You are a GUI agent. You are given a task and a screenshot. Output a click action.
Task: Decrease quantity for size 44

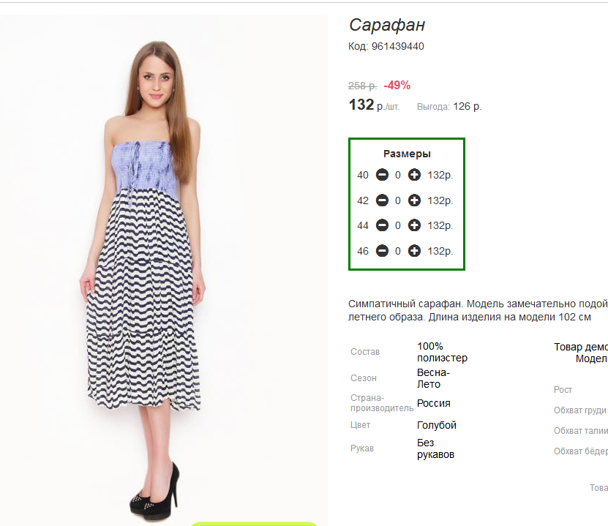pos(382,225)
